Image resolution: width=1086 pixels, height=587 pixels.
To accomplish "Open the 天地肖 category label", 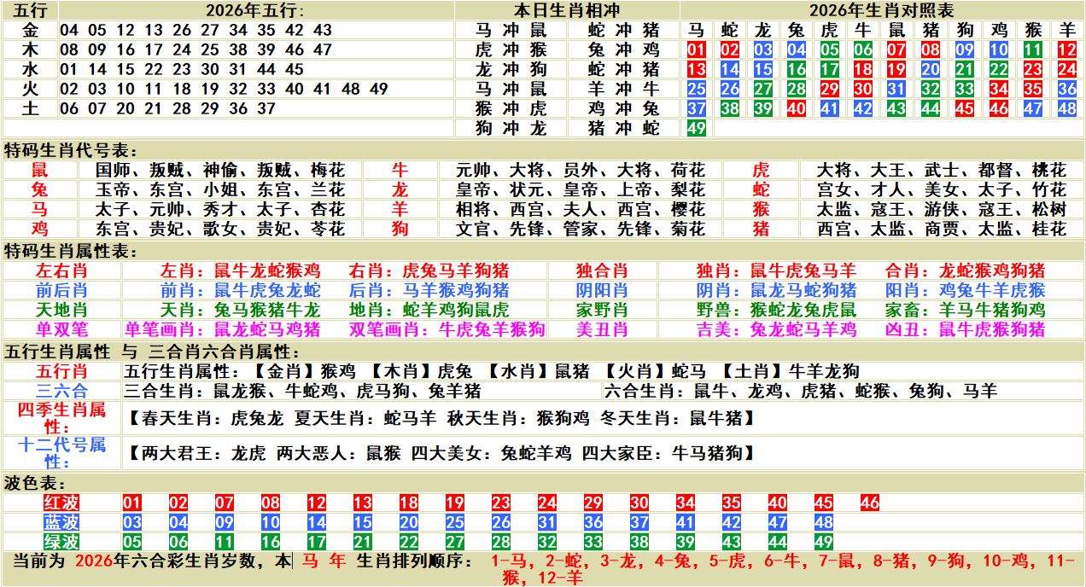I will pos(61,310).
